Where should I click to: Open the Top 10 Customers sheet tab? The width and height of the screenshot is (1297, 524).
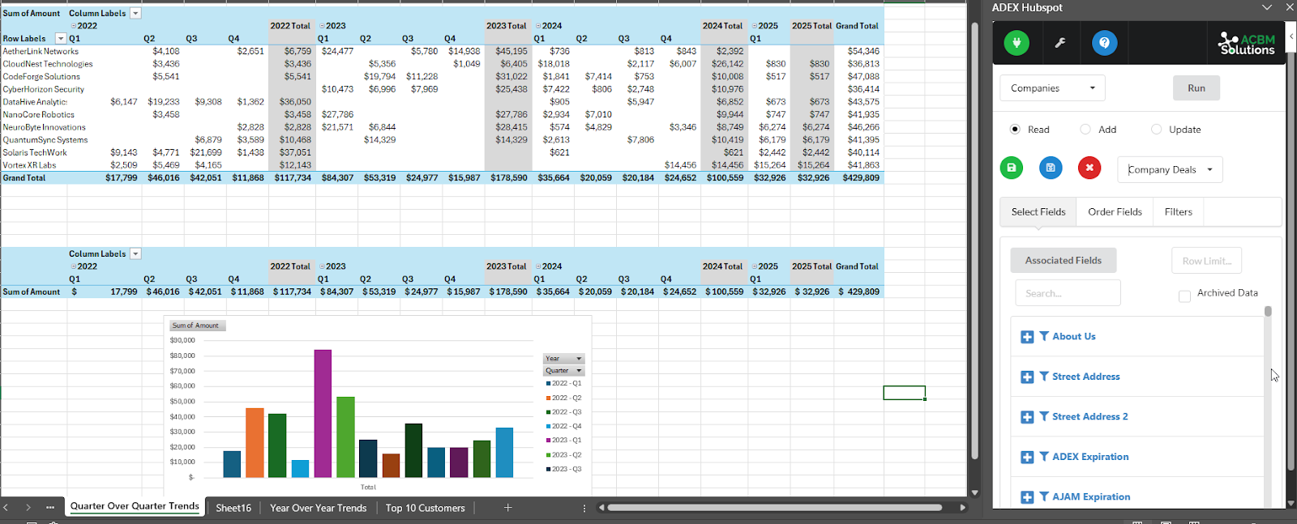(x=425, y=508)
